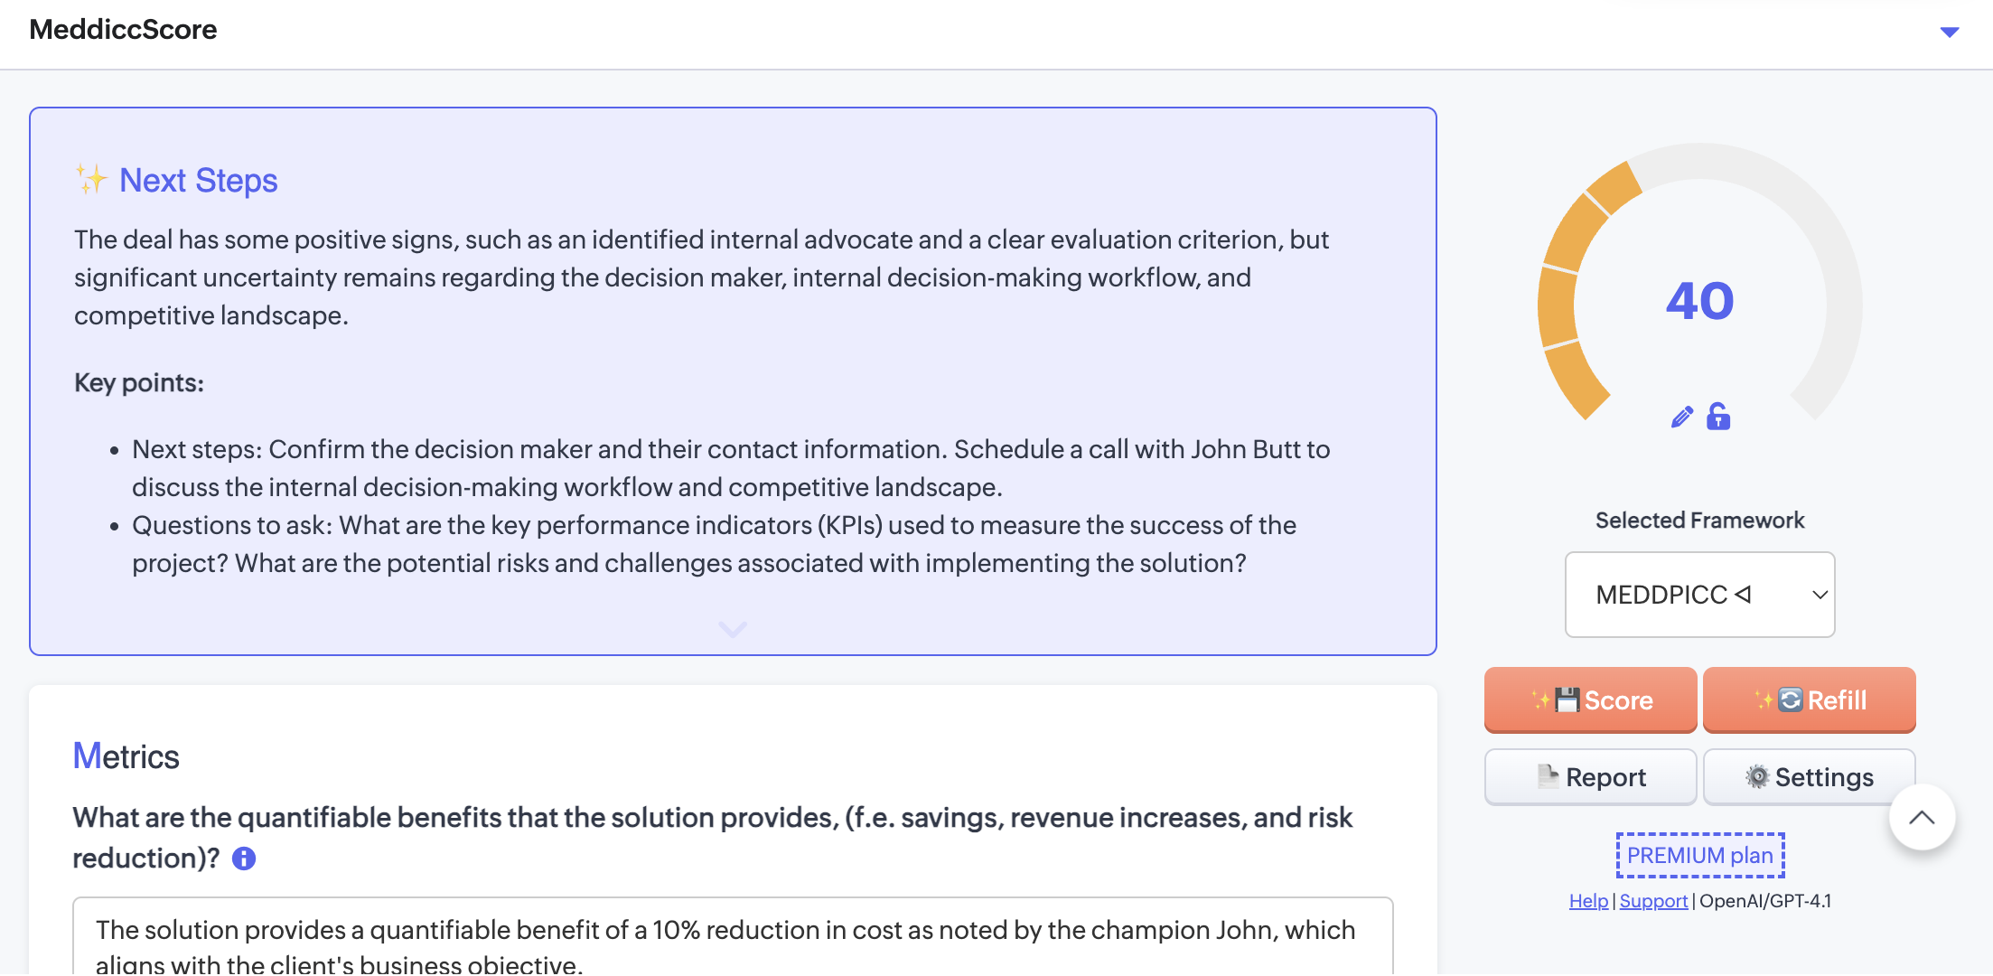Viewport: 1993px width, 976px height.
Task: Click the document icon on Report button
Action: coord(1548,776)
